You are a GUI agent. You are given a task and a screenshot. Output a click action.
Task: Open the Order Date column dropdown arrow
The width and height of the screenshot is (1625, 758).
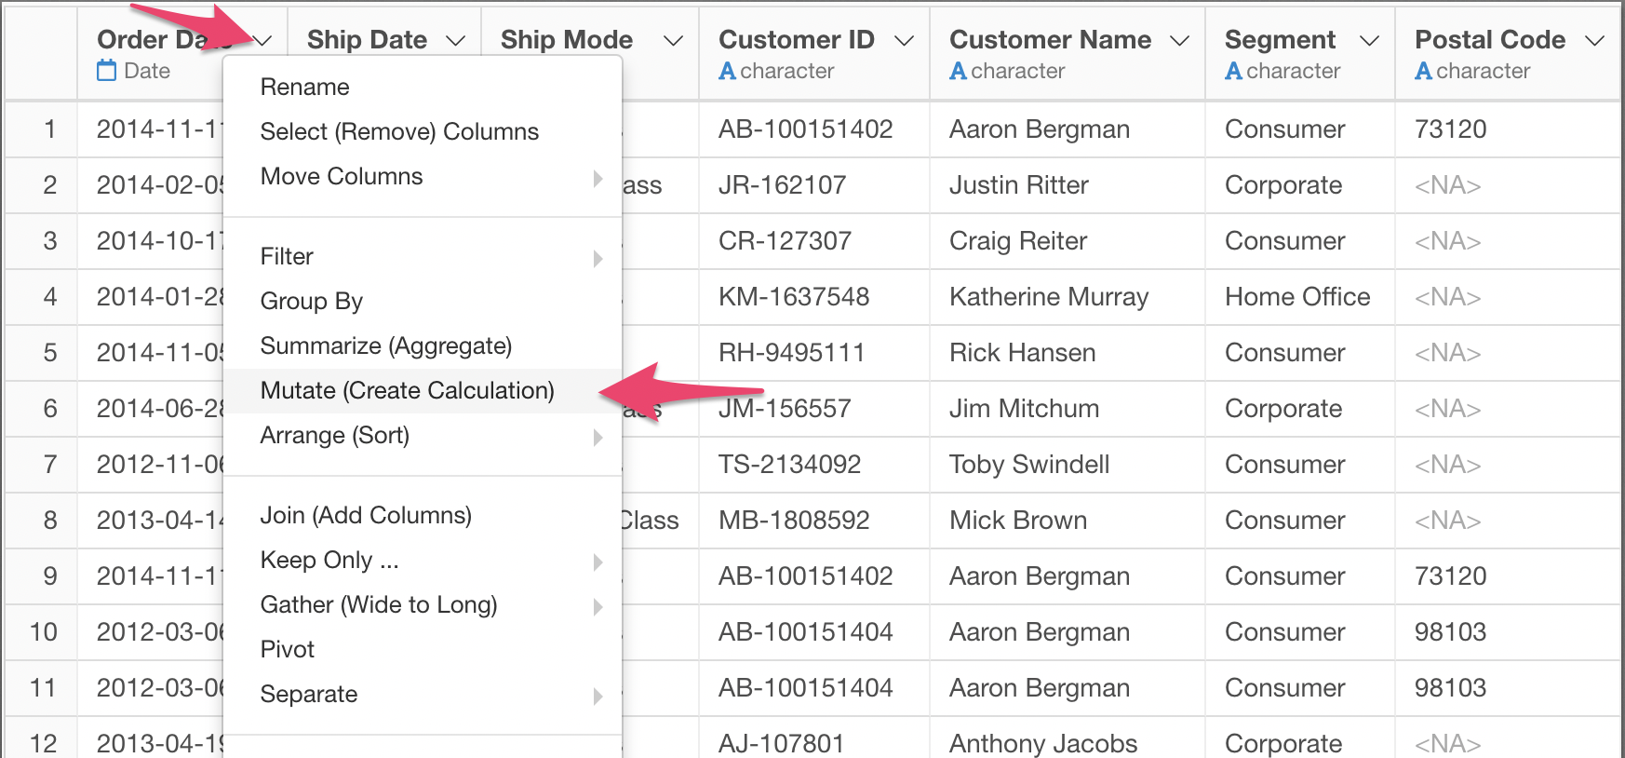coord(262,41)
